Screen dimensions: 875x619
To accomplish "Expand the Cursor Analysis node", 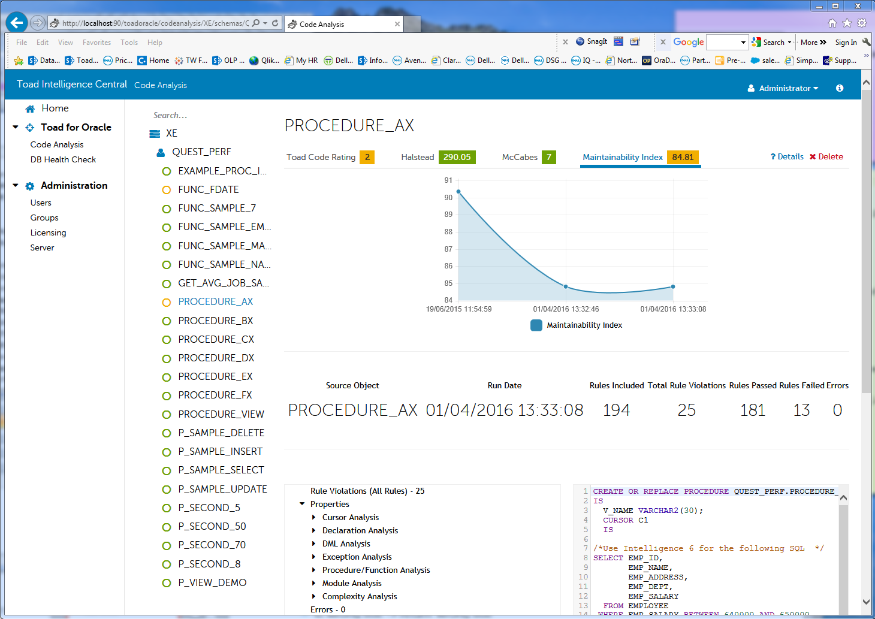I will click(x=313, y=517).
